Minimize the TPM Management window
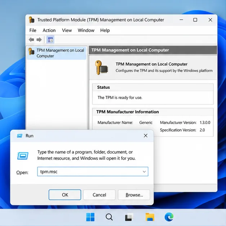Screen dimensions: 226x226 pos(181,20)
